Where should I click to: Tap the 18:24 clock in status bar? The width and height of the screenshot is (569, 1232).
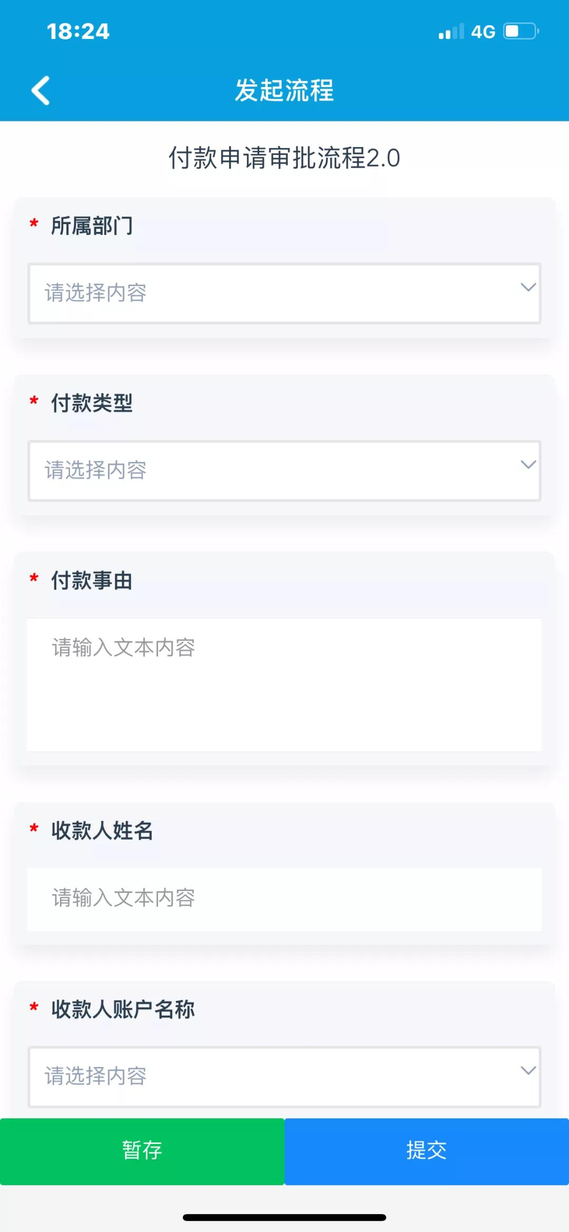pos(78,32)
